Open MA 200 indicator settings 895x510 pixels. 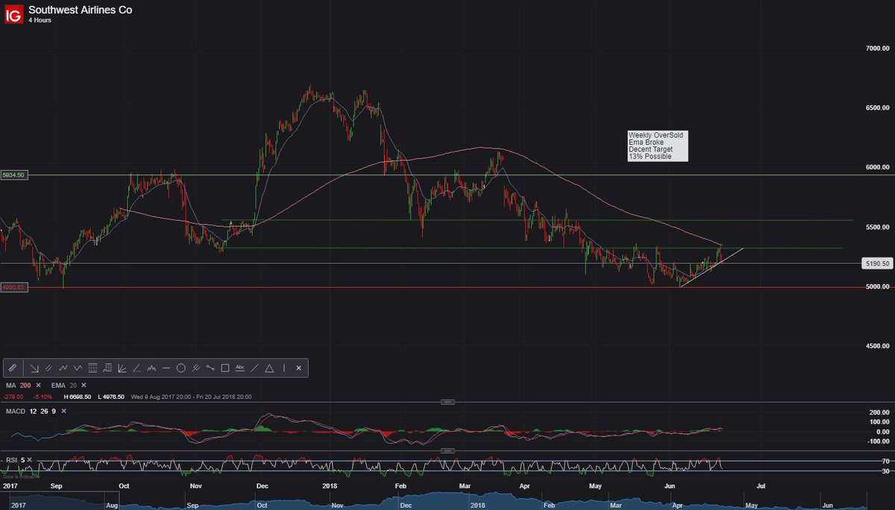(19, 385)
